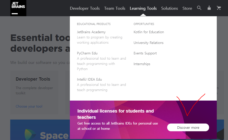Click 'Individual licenses for students and teachers' heading
Image resolution: width=228 pixels, height=140 pixels.
[115, 114]
